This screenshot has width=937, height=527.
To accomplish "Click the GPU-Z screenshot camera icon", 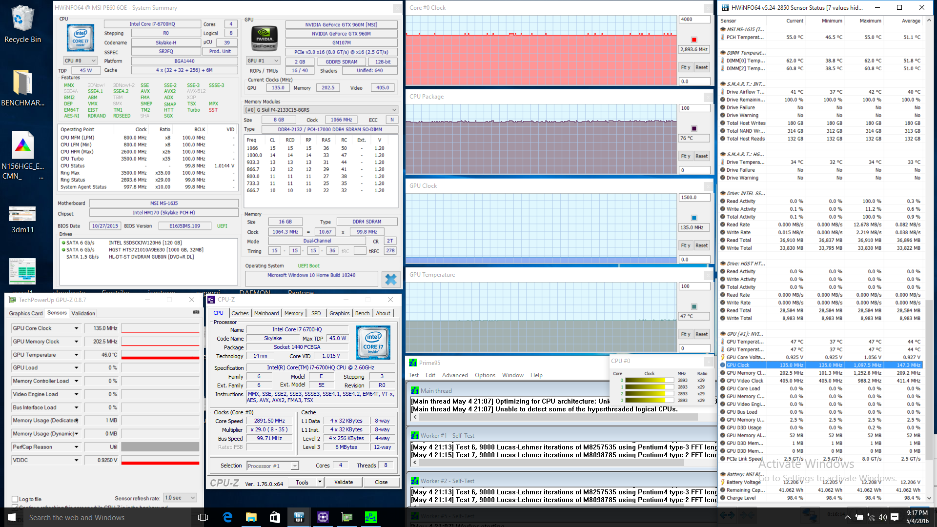I will click(196, 312).
